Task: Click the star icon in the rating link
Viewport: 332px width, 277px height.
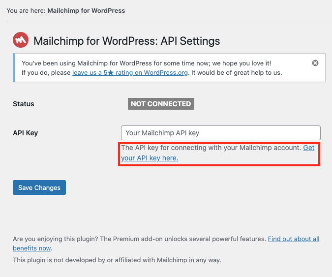Action: tap(111, 73)
